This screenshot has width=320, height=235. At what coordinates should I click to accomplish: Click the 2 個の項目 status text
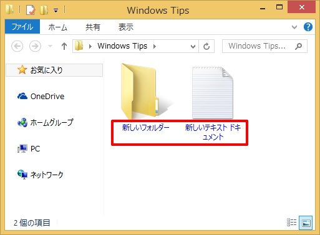click(x=32, y=223)
